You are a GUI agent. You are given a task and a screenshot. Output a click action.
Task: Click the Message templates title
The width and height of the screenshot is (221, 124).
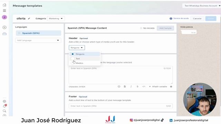pos(28,6)
